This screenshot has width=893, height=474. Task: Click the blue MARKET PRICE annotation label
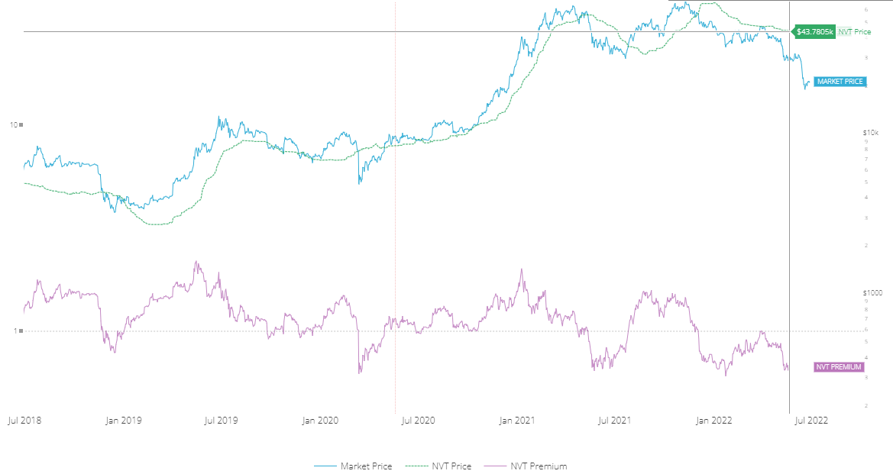click(840, 82)
